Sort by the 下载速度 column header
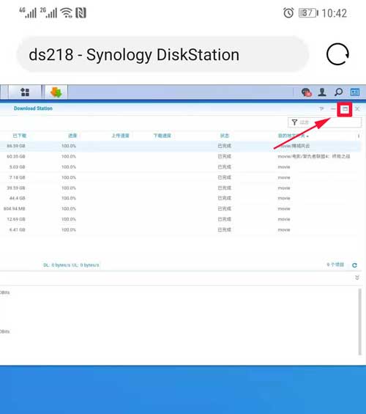This screenshot has width=366, height=414. click(163, 136)
